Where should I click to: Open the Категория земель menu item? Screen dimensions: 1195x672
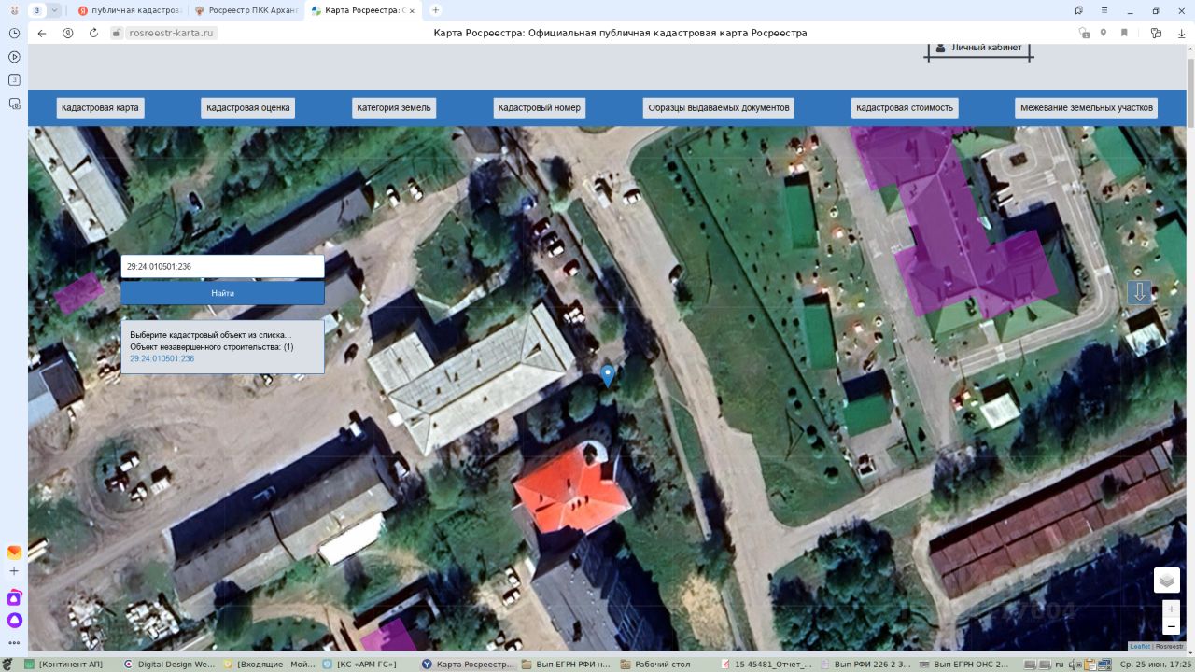394,108
